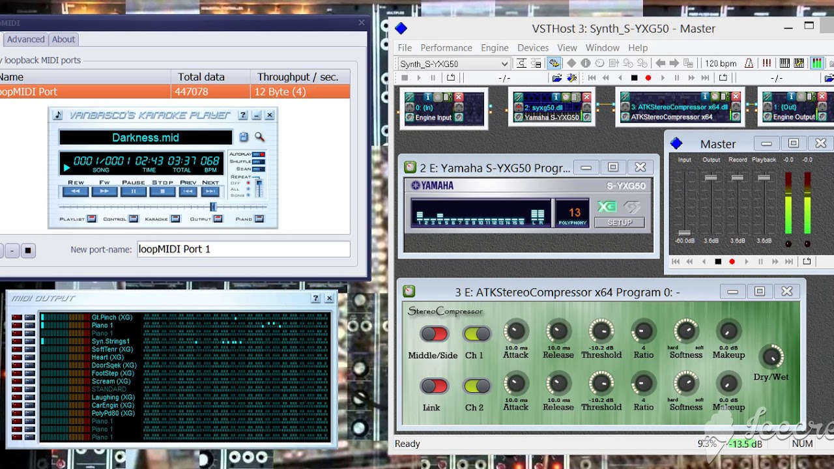Click the Ch 1 Threshold knob

601,332
